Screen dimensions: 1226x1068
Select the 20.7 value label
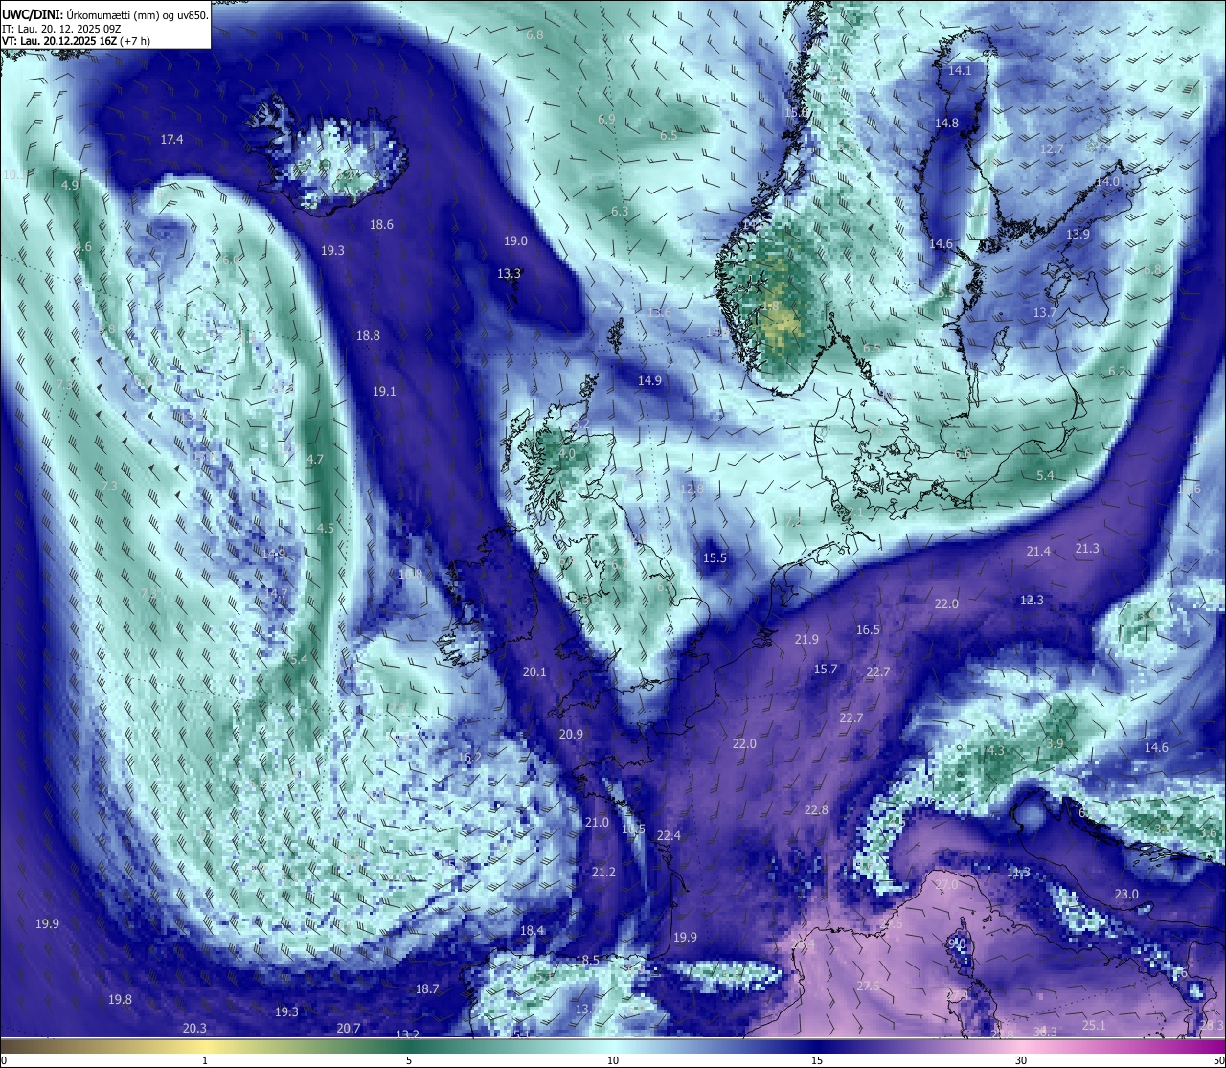click(x=349, y=1029)
